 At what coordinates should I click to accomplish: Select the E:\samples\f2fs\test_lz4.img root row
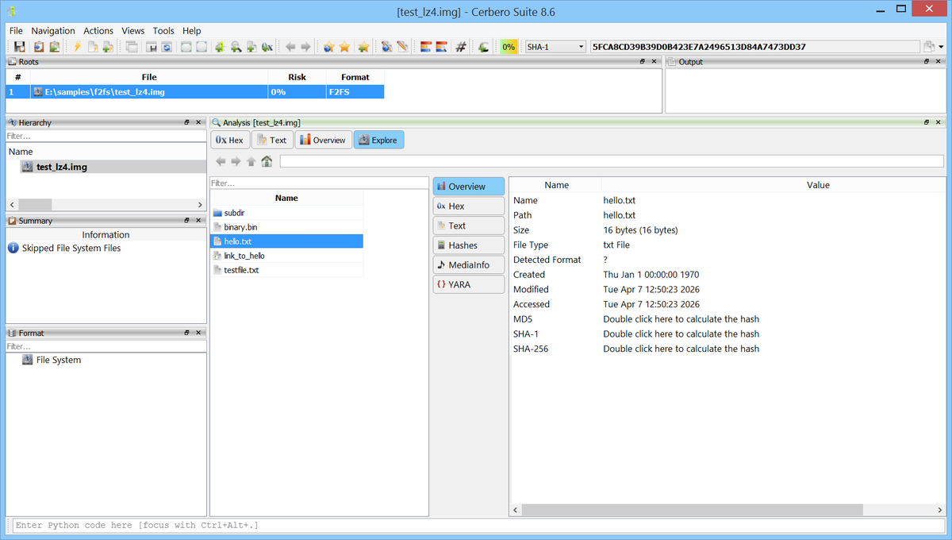click(195, 92)
